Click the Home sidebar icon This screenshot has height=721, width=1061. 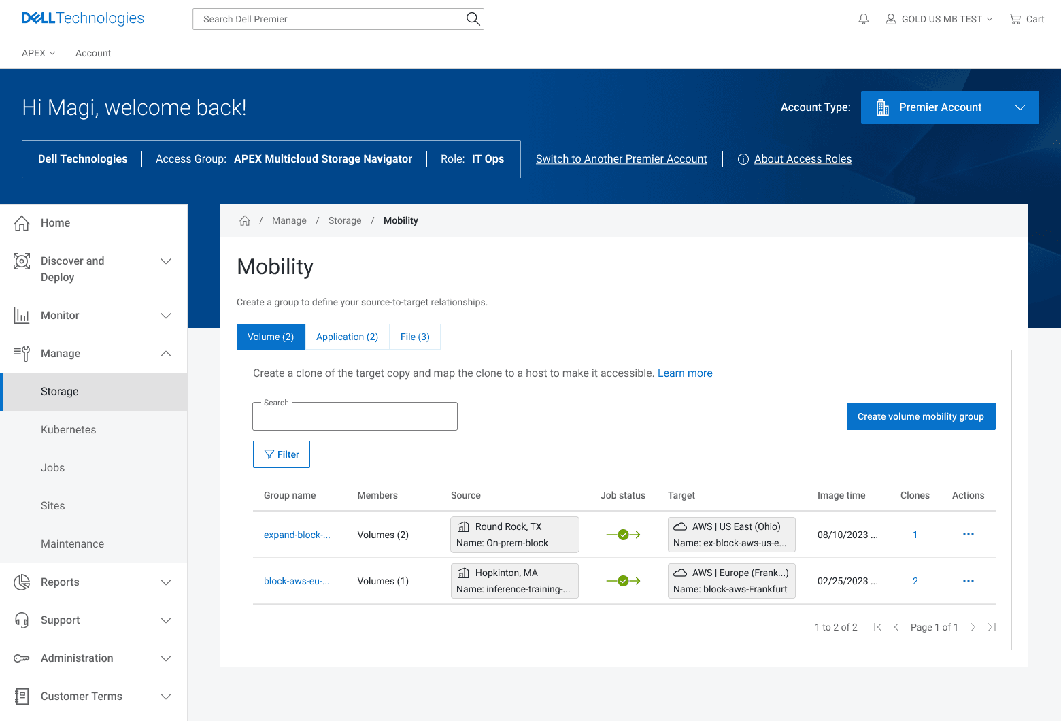coord(22,223)
